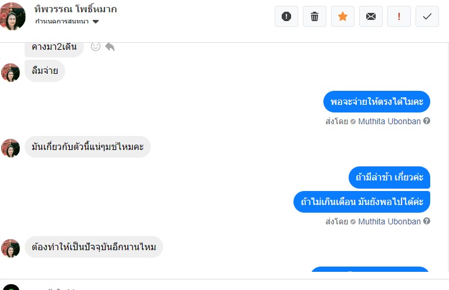Click the second Muthita Ubonban sender link
The image size is (449, 290).
click(389, 221)
